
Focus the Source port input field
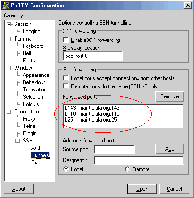pyautogui.click(x=114, y=149)
